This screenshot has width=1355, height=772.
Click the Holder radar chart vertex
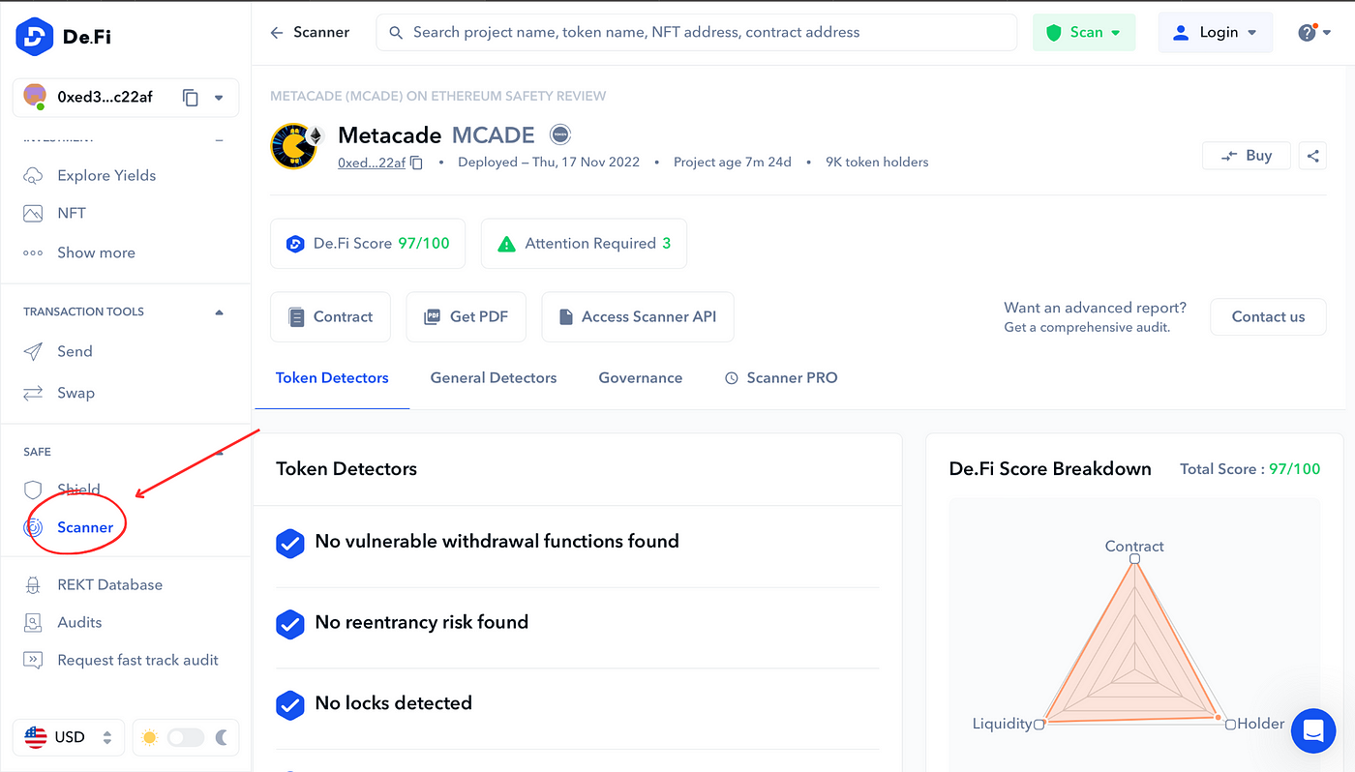(x=1230, y=724)
